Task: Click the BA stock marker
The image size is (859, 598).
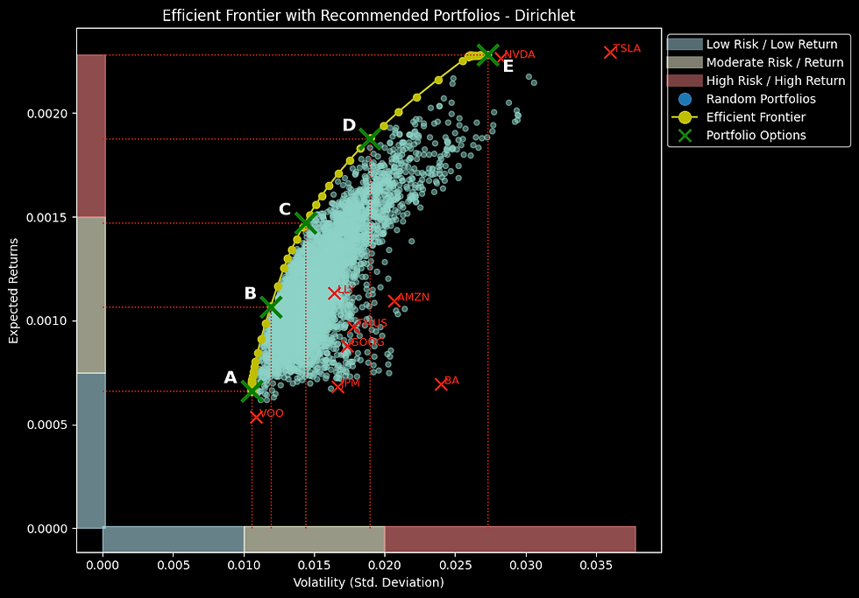Action: [442, 383]
